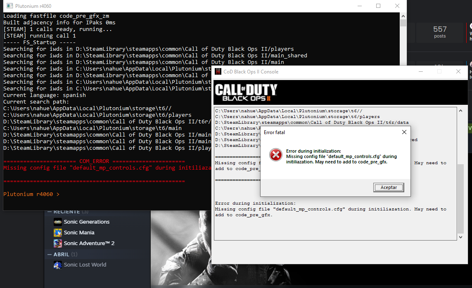Click the 't6r/data' path line in CoD console
The height and width of the screenshot is (288, 472).
pos(312,123)
